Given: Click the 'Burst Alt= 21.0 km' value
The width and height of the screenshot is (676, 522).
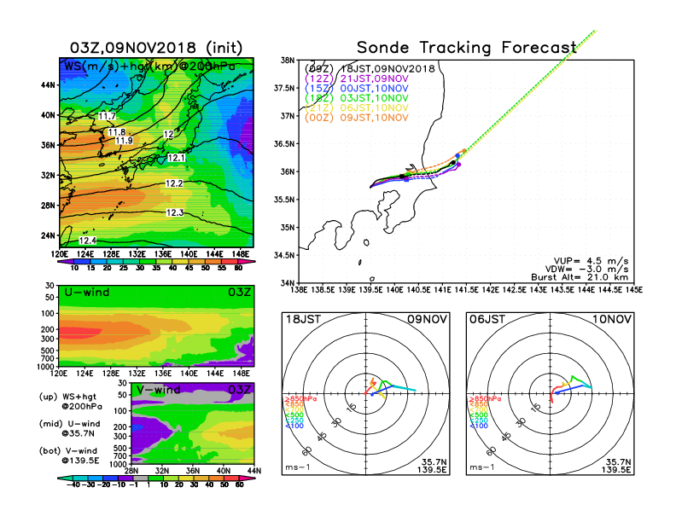Looking at the screenshot, I should coord(580,277).
